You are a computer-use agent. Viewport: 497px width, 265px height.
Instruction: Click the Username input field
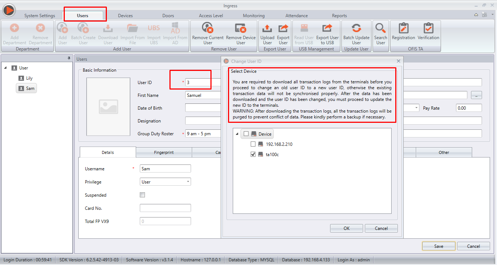pos(165,169)
